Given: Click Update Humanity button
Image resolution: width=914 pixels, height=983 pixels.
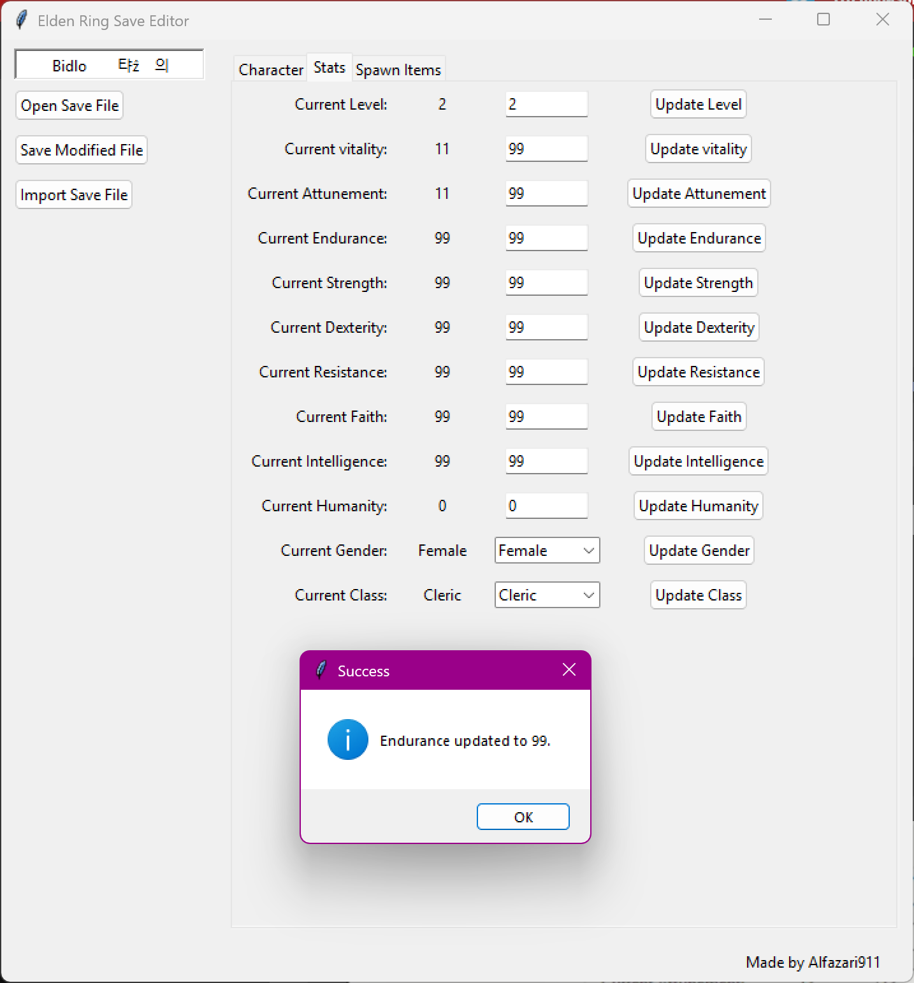Looking at the screenshot, I should coord(699,506).
